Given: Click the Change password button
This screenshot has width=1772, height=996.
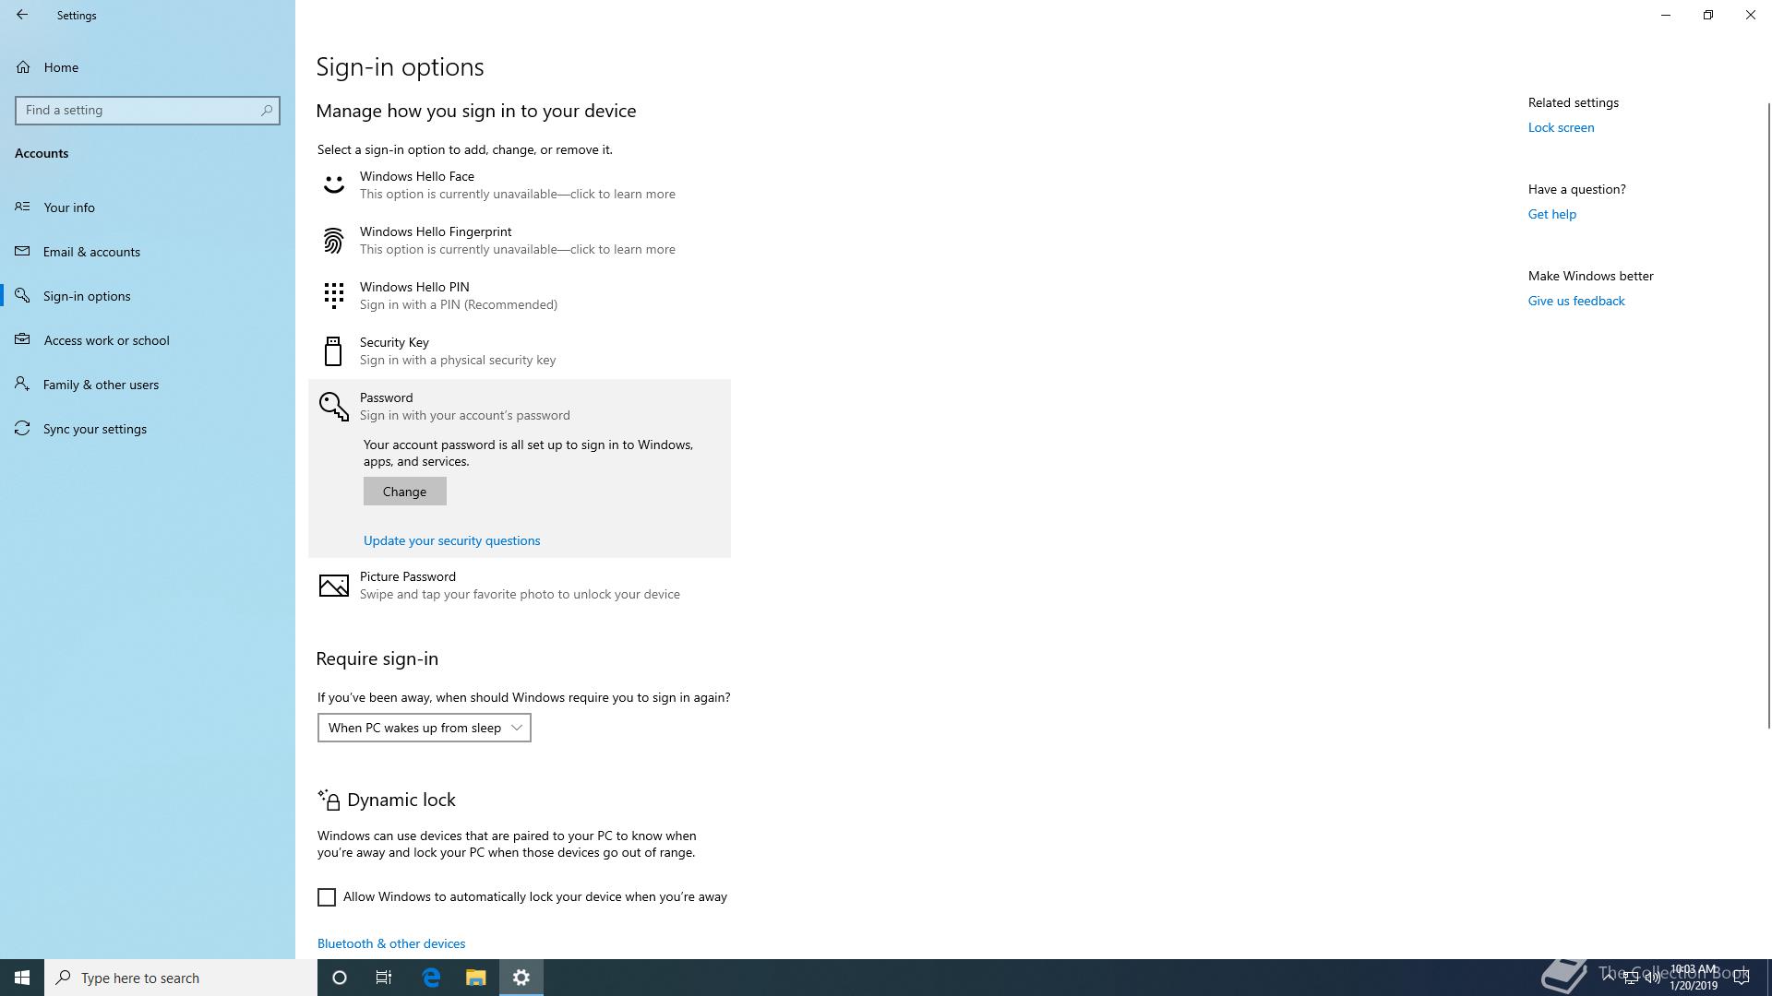Looking at the screenshot, I should [x=404, y=492].
